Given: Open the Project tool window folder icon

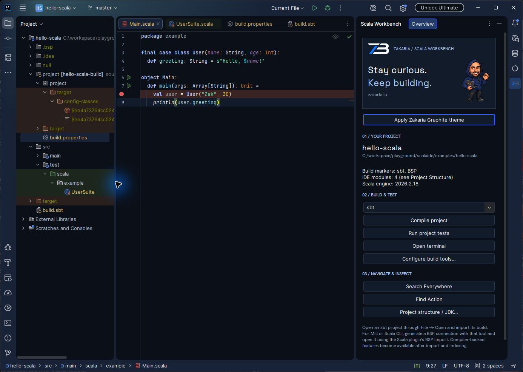Looking at the screenshot, I should [x=8, y=23].
